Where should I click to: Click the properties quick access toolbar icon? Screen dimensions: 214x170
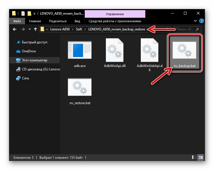pyautogui.click(x=23, y=14)
